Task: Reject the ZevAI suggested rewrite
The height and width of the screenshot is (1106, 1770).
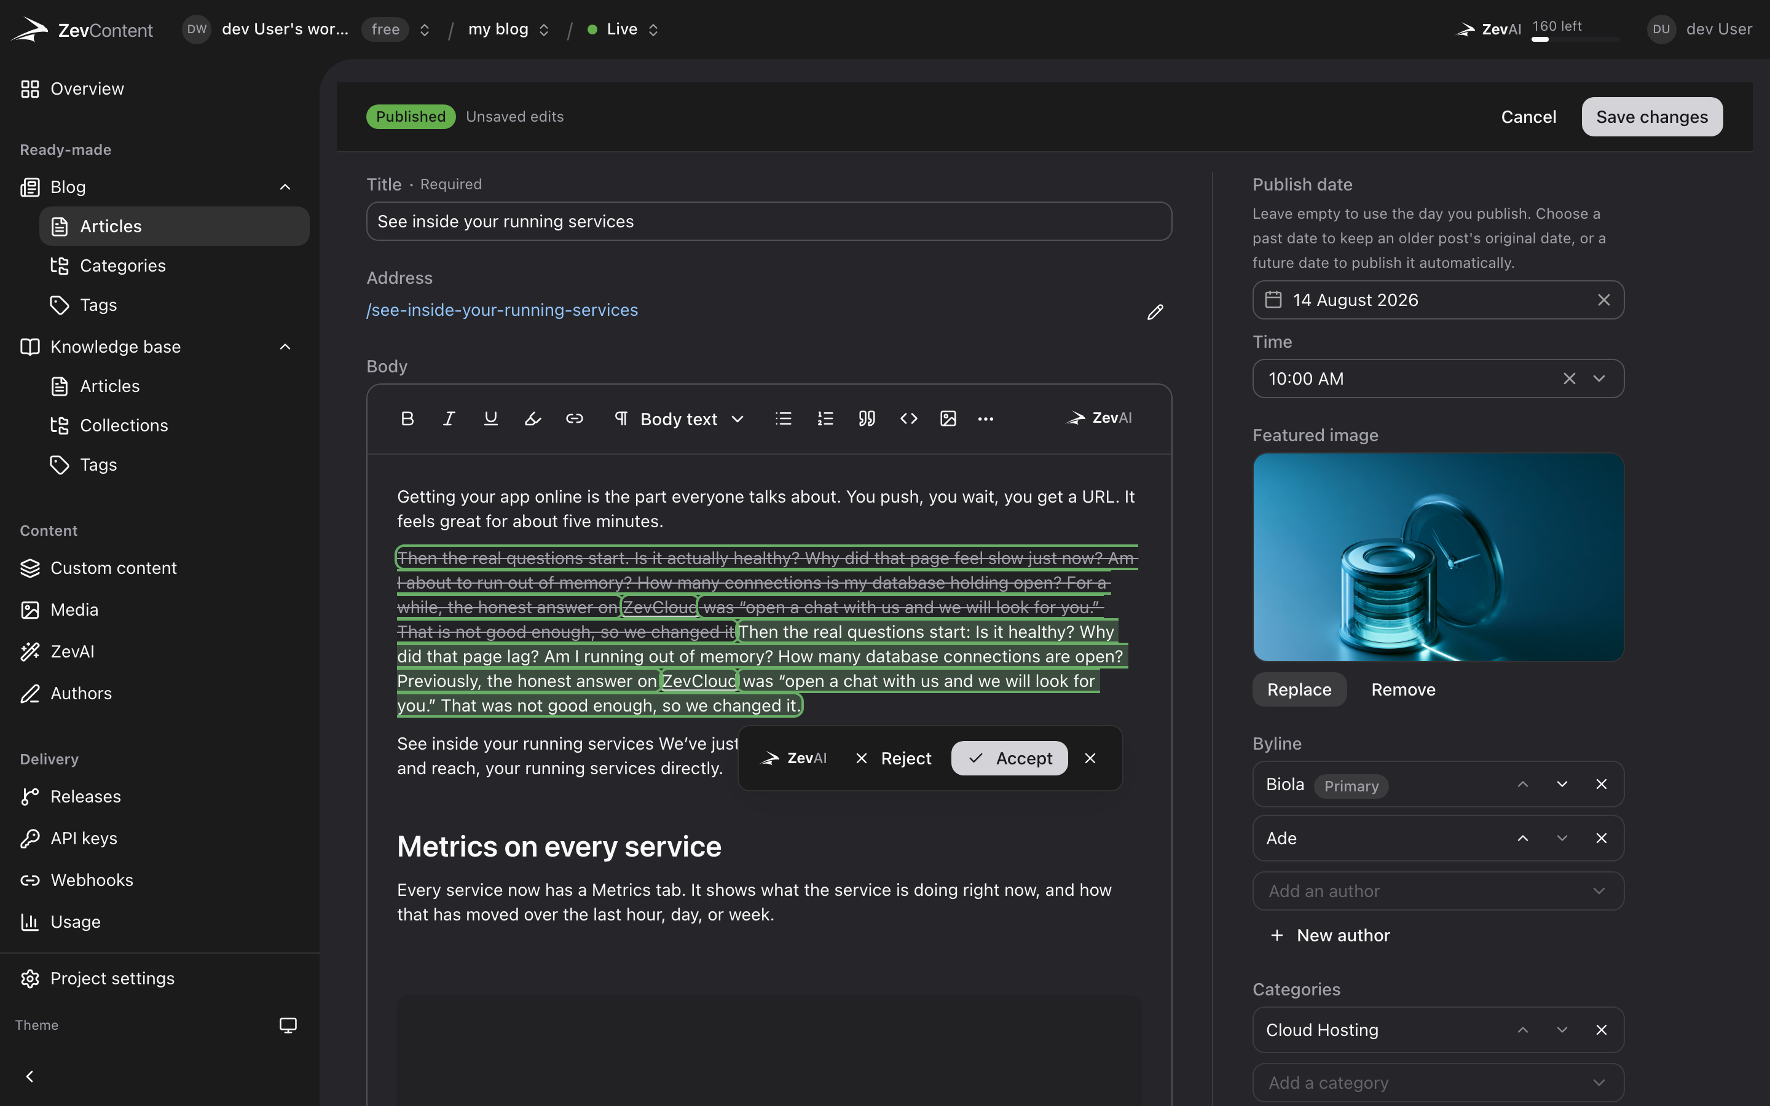Action: 893,759
